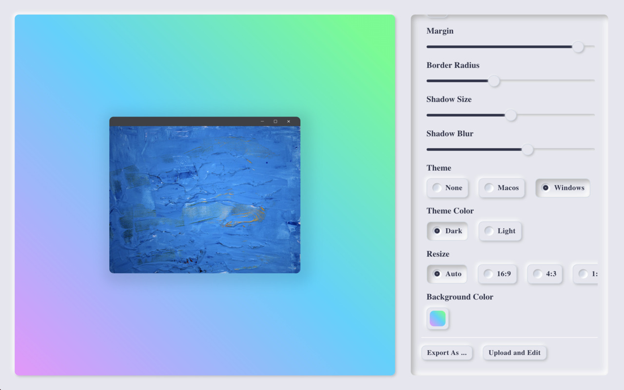
Task: Choose the Dark theme color
Action: (x=448, y=231)
